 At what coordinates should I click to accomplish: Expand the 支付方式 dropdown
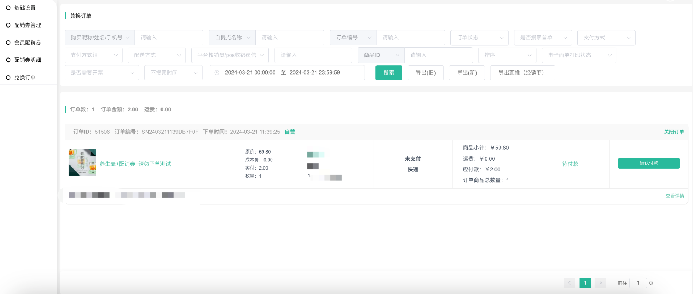click(x=606, y=38)
